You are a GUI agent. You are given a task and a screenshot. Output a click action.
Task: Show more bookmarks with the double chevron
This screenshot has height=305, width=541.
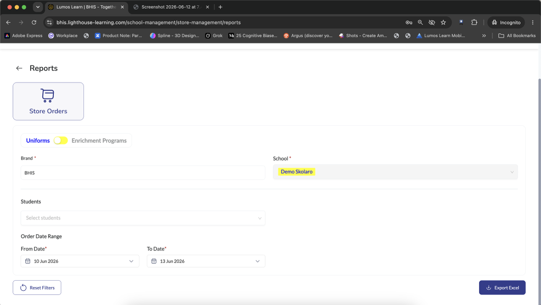(x=484, y=35)
